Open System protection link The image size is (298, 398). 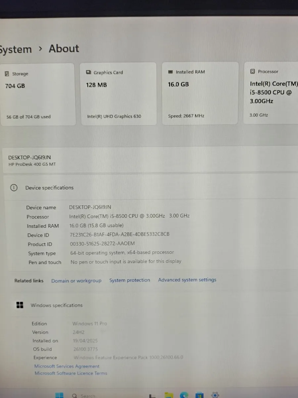coord(130,280)
